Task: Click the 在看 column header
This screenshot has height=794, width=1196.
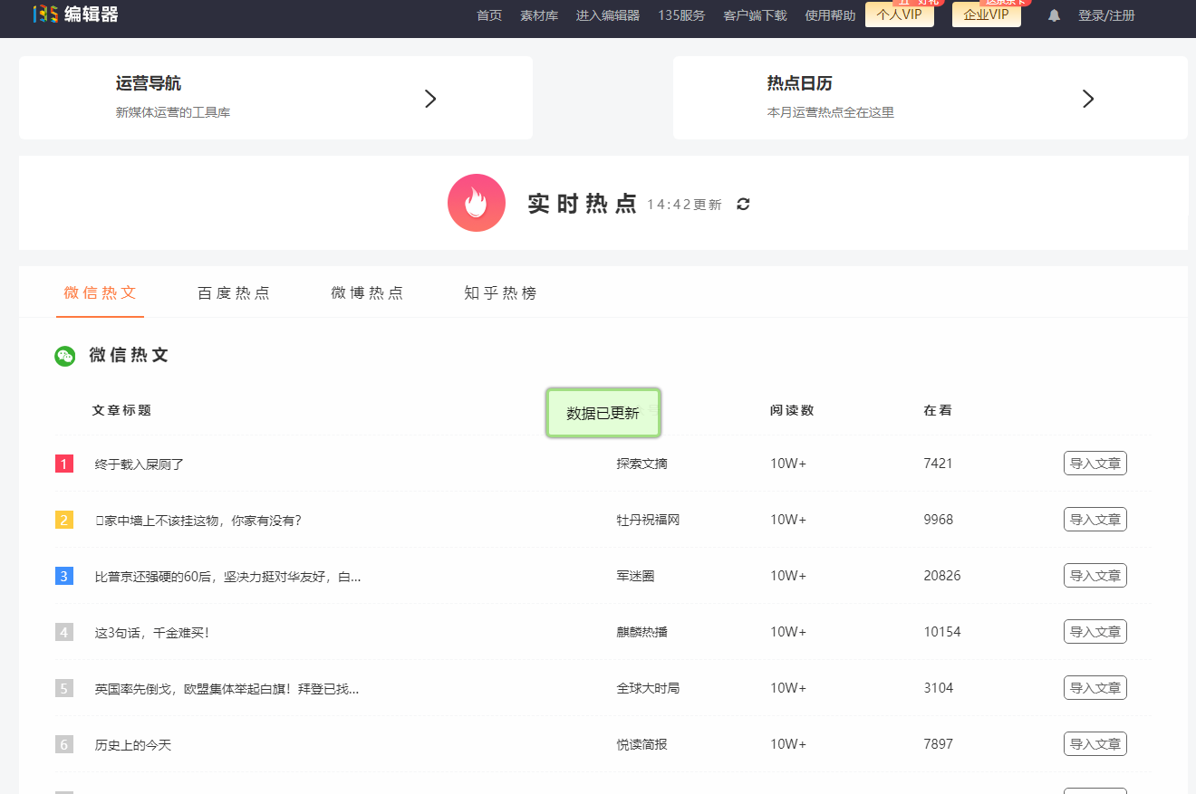Action: pos(938,410)
